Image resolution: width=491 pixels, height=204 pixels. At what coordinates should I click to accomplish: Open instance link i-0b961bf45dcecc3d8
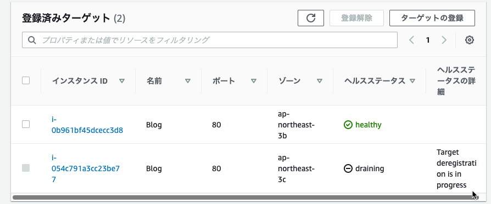click(x=87, y=125)
